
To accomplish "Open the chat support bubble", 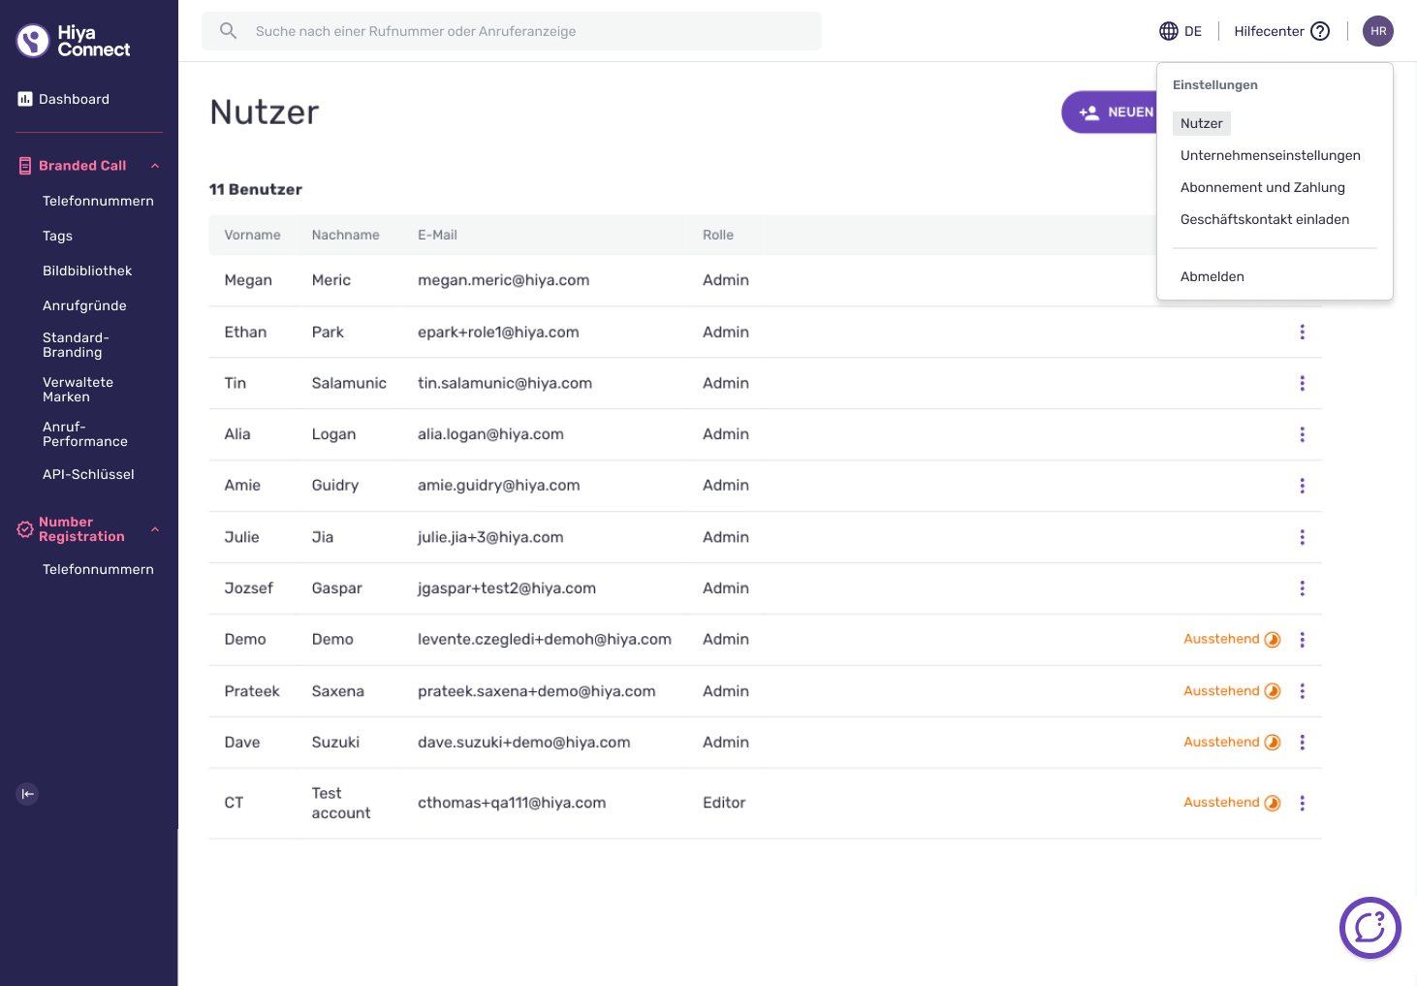I will [1370, 928].
